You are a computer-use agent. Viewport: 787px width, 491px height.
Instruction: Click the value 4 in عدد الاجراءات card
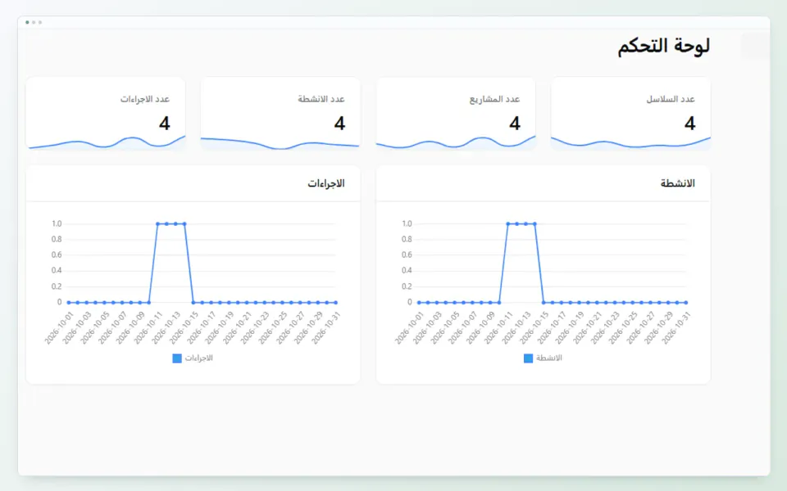[x=165, y=124]
